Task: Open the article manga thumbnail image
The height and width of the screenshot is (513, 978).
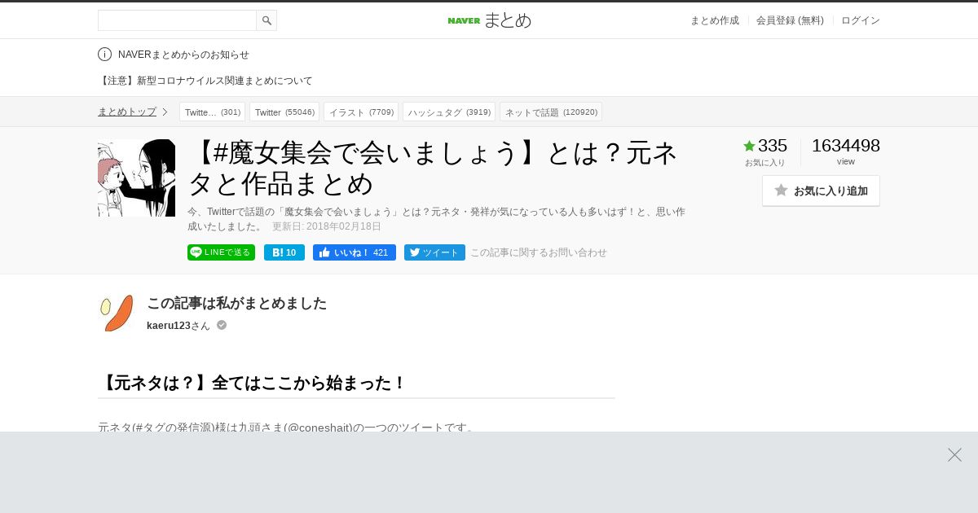Action: (136, 178)
